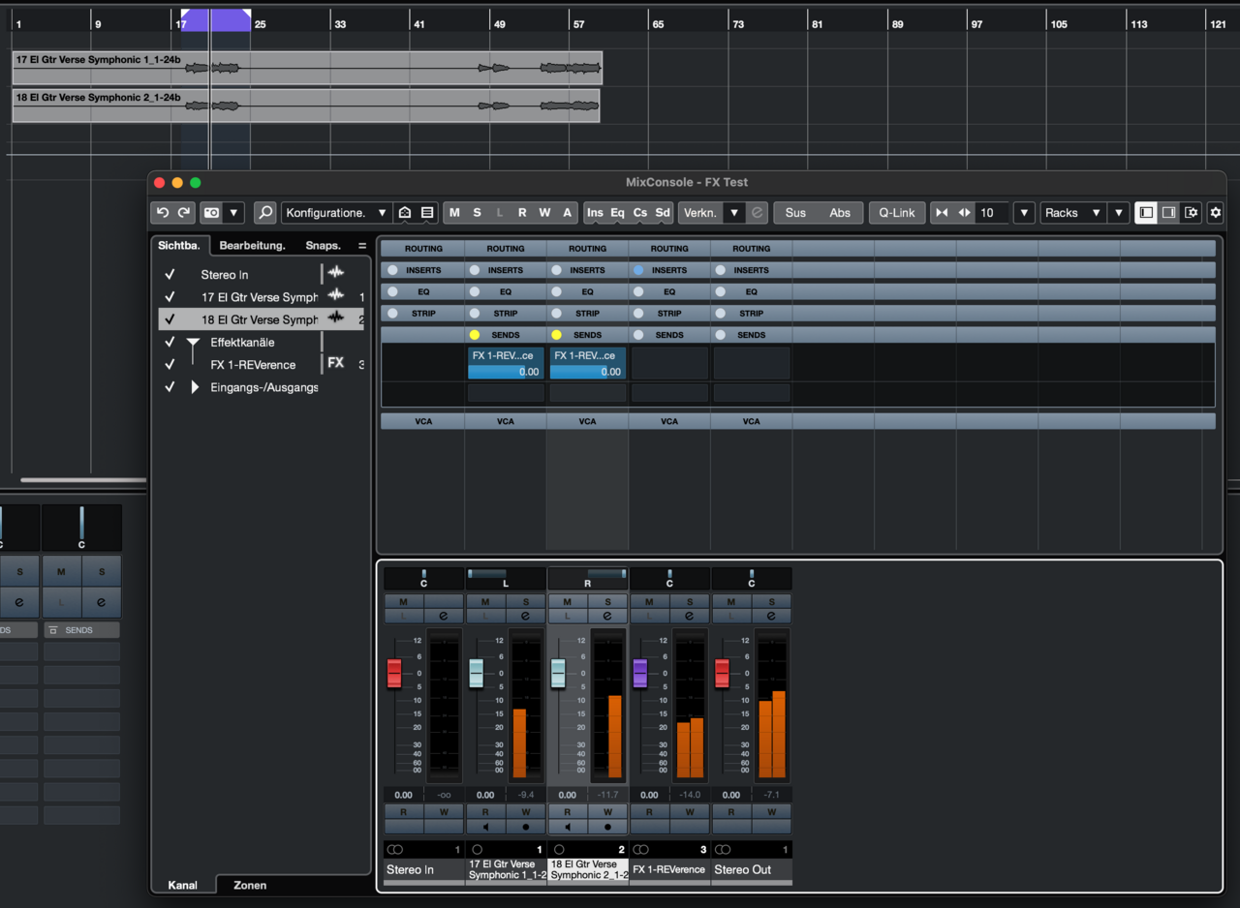Click the narrow channel width icon
This screenshot has width=1240, height=908.
point(942,213)
